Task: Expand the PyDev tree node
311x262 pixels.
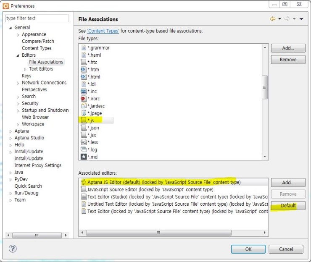Action: pyautogui.click(x=11, y=180)
